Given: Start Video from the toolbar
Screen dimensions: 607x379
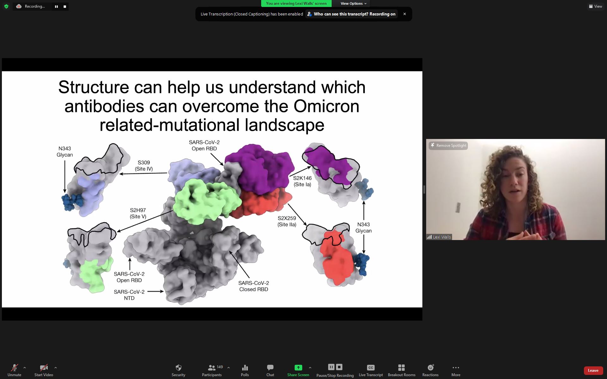Looking at the screenshot, I should 44,370.
